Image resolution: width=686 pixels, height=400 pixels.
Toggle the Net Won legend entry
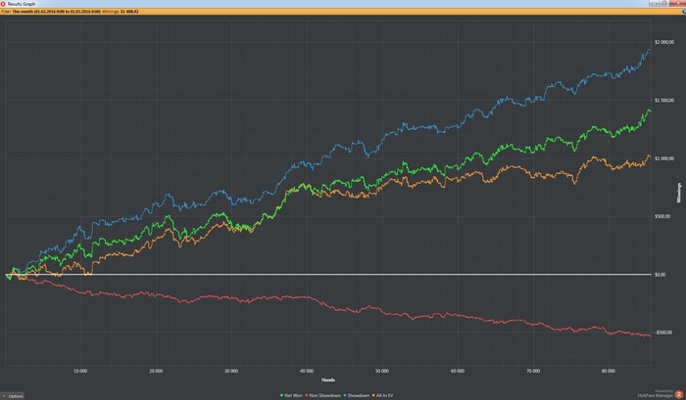click(291, 396)
